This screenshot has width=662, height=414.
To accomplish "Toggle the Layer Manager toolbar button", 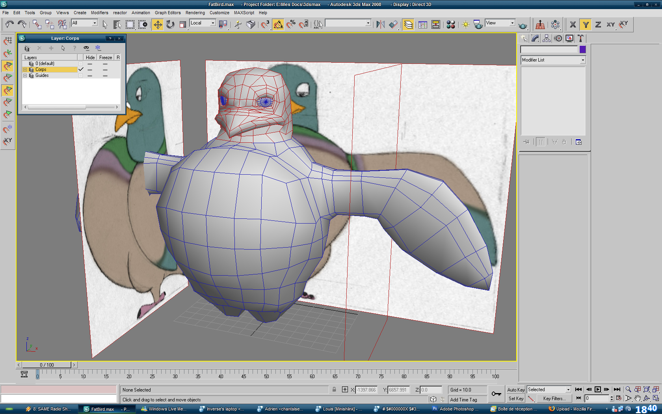I will pos(408,24).
